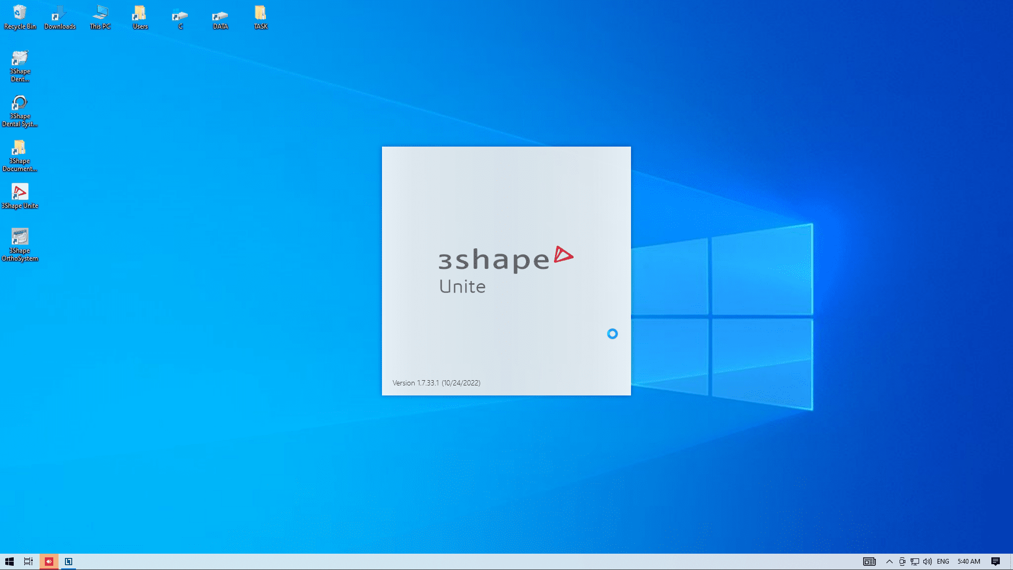
Task: Open the Windows Start menu
Action: 9,562
